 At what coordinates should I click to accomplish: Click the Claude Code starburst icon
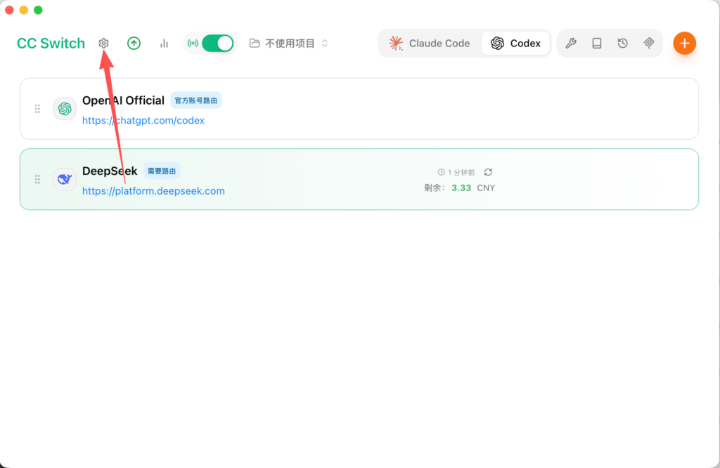[395, 43]
